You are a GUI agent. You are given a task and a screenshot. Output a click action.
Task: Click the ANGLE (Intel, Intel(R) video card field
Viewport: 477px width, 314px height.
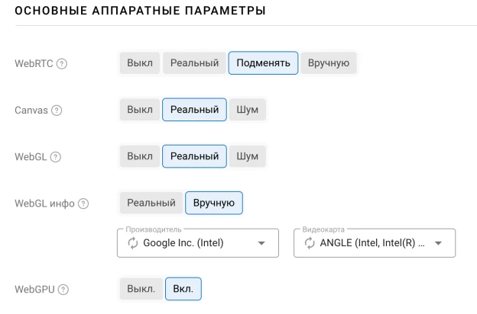[375, 243]
